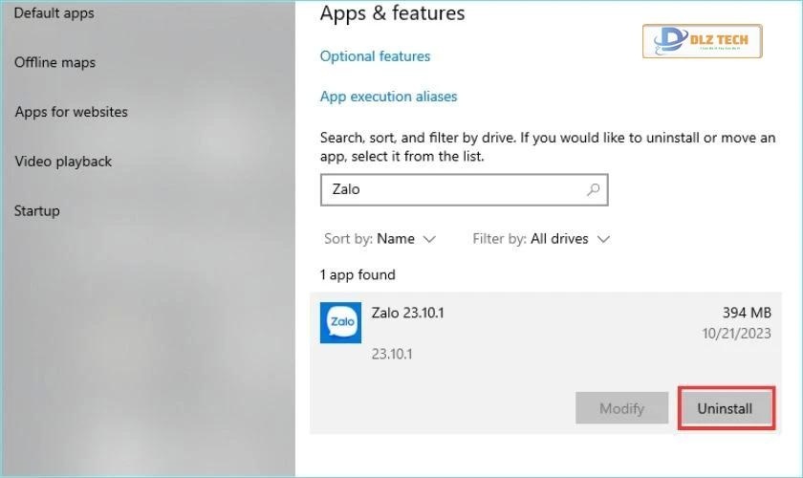Click the greyed Modify button
Image resolution: width=803 pixels, height=478 pixels.
621,408
